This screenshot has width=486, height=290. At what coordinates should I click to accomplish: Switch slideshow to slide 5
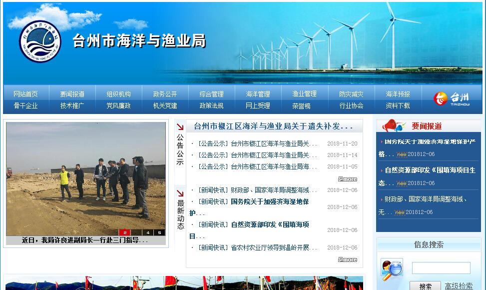(x=159, y=232)
